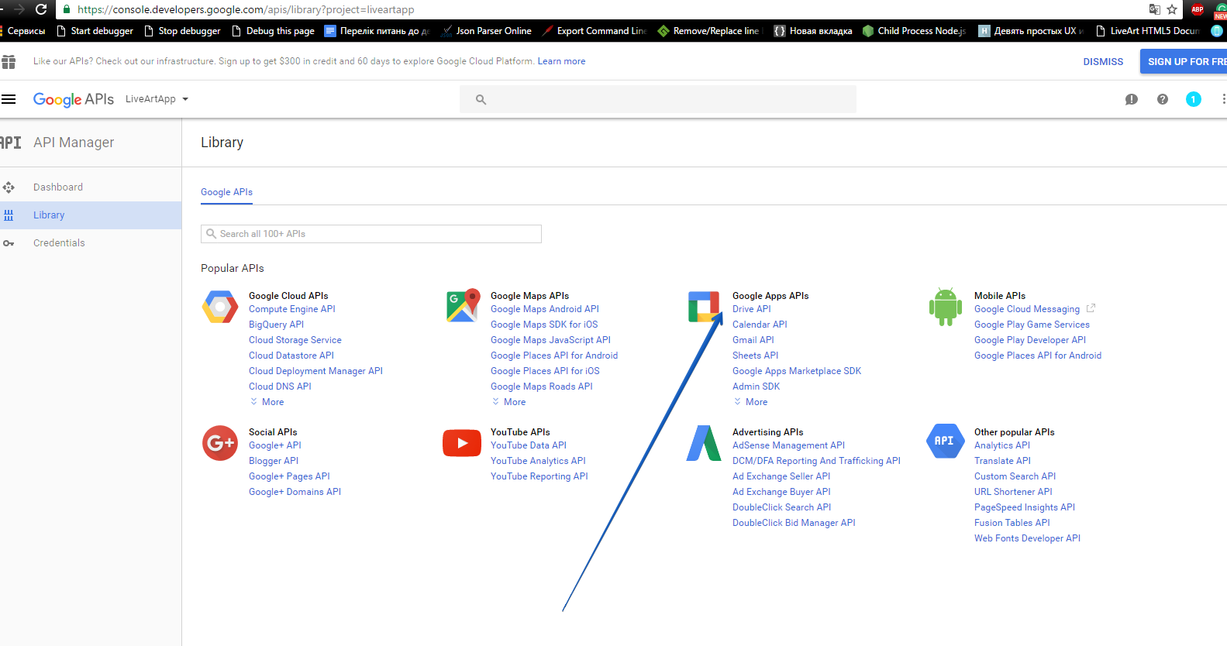Open YouTube Analytics API link
1227x646 pixels.
(x=538, y=461)
